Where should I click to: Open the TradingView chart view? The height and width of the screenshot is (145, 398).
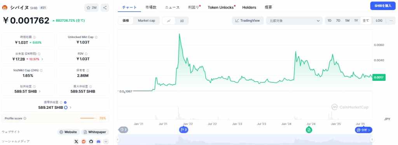pos(248,21)
